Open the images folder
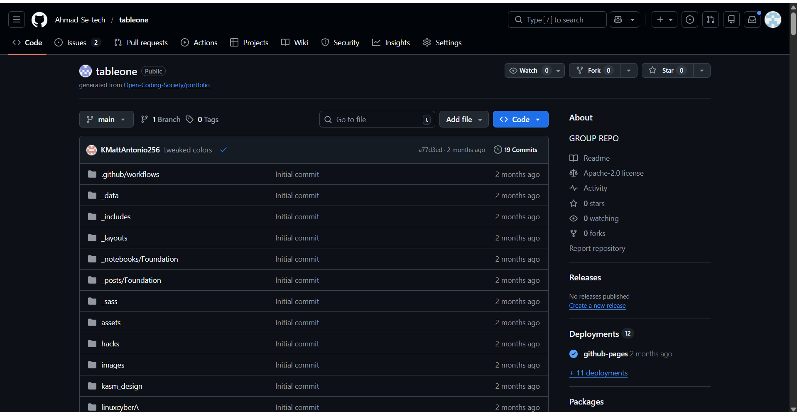This screenshot has height=412, width=797. pyautogui.click(x=113, y=365)
